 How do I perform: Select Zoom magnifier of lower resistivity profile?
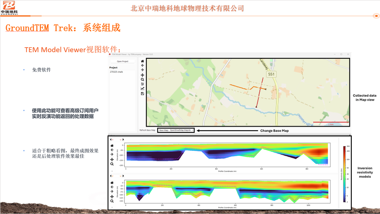tap(112, 201)
